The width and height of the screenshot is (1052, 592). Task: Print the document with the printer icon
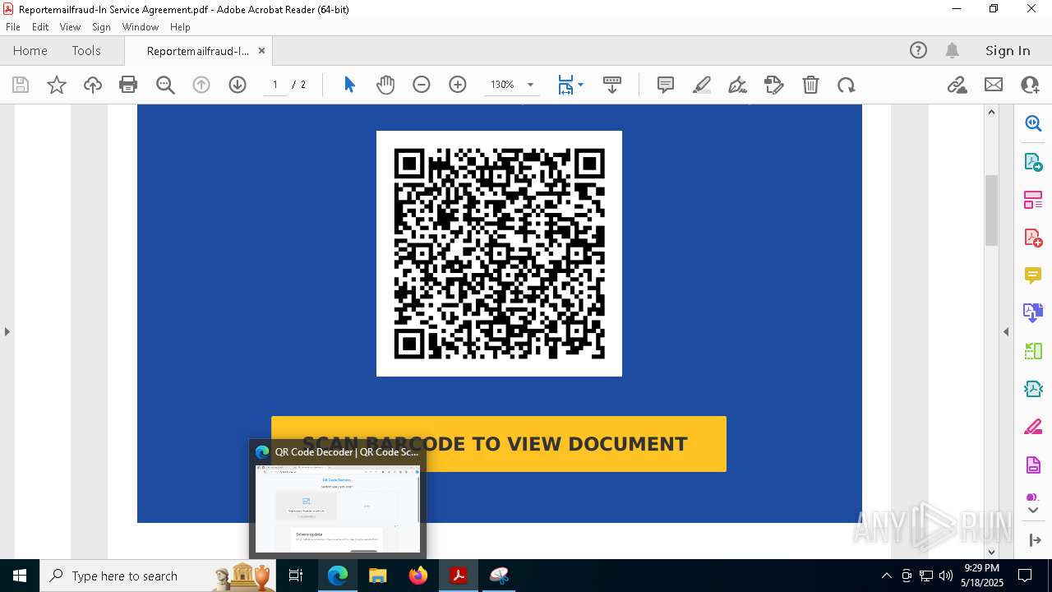coord(128,85)
